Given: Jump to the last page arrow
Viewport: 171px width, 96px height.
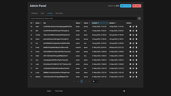Looking at the screenshot, I should click(x=90, y=81).
